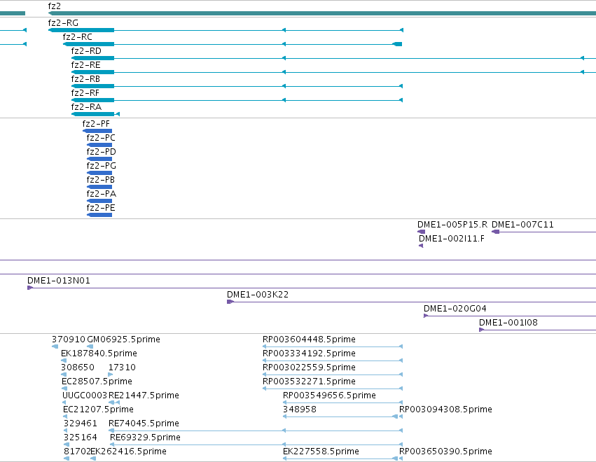
Task: Select the fz2-PD protein feature
Action: coord(99,159)
